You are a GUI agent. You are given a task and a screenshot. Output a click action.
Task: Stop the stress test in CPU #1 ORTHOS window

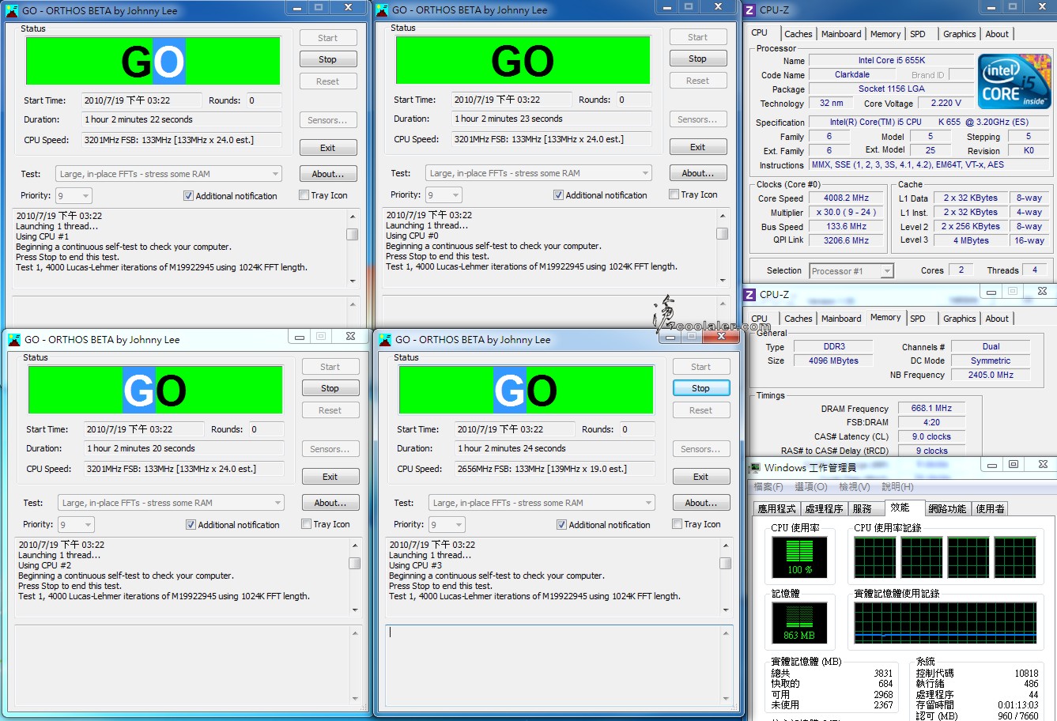point(328,59)
